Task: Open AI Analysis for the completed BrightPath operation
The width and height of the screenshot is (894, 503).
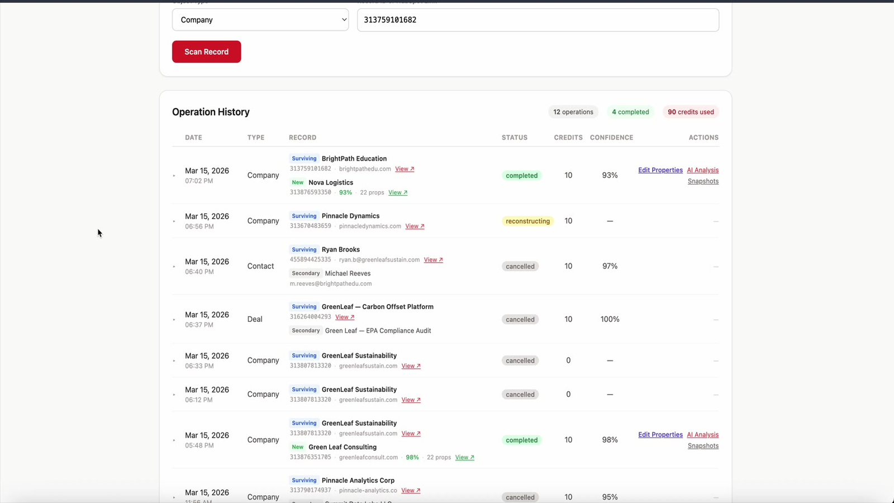Action: coord(702,170)
